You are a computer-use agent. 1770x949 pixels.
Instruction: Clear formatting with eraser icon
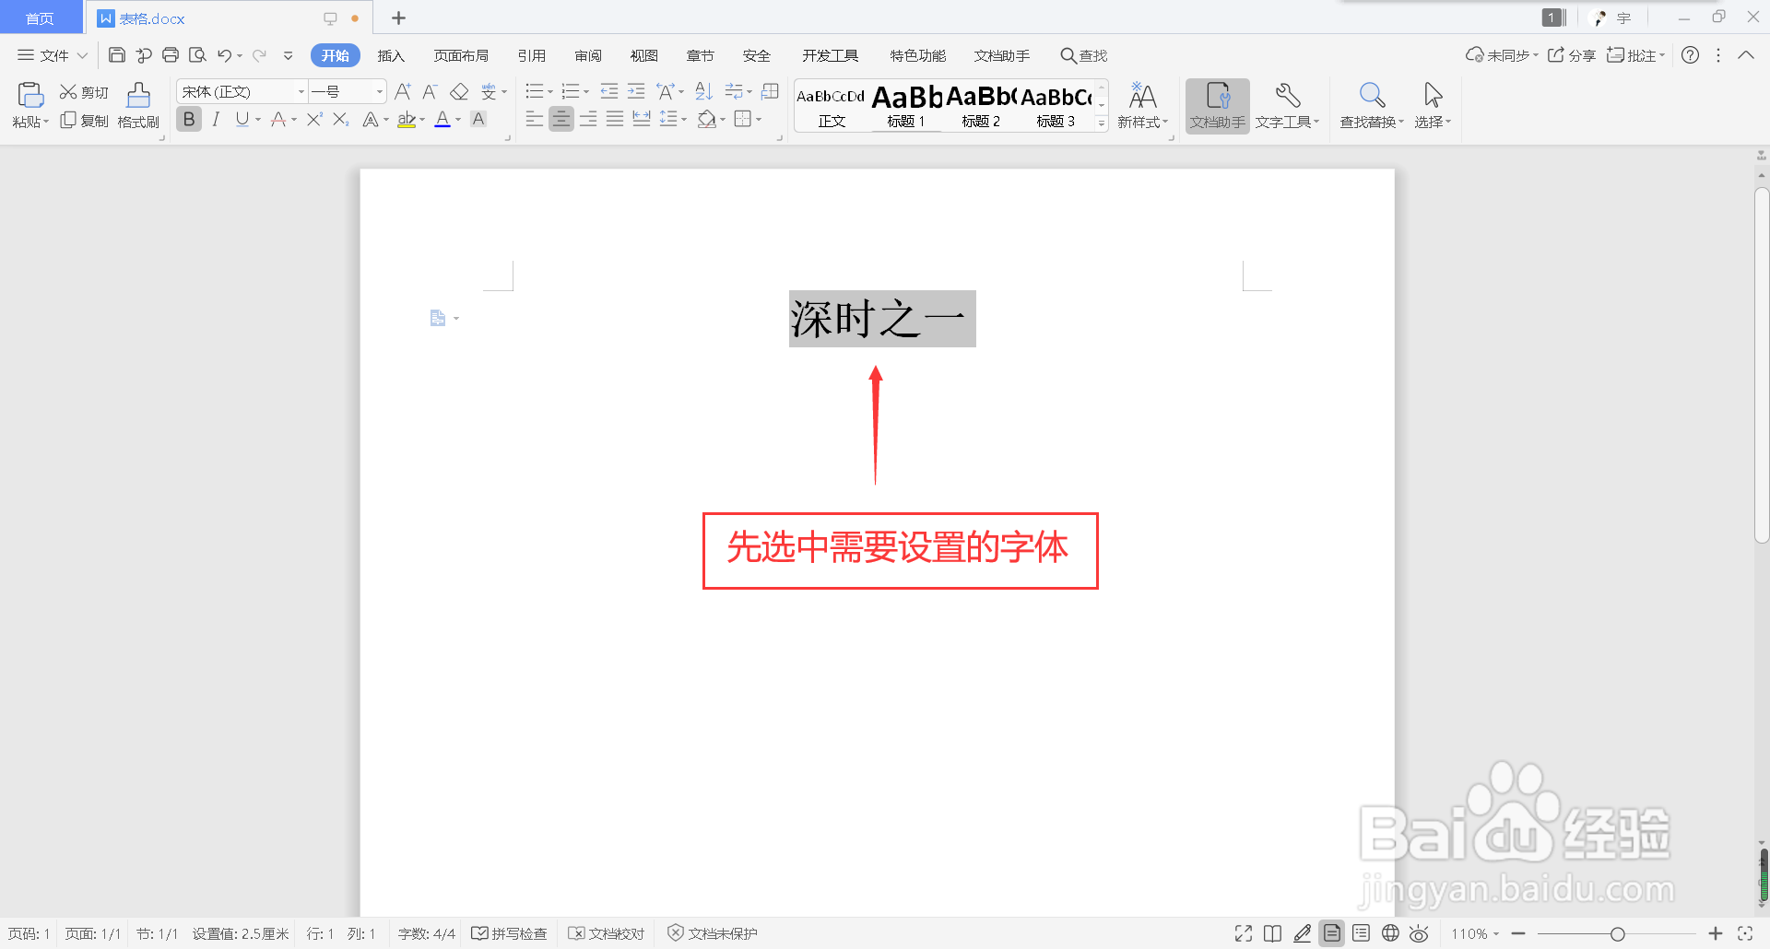tap(459, 91)
